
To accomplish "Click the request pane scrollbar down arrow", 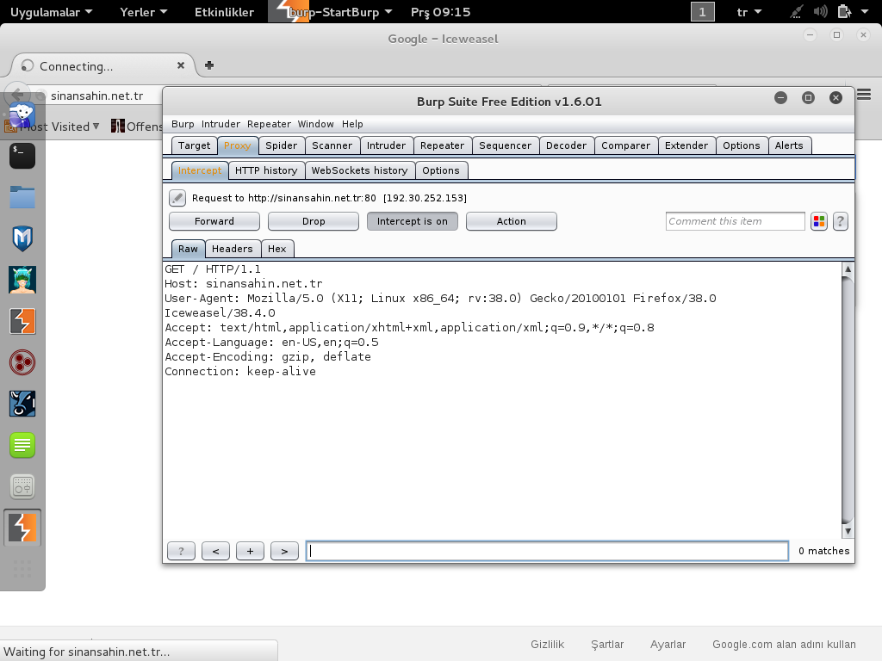I will pyautogui.click(x=848, y=531).
